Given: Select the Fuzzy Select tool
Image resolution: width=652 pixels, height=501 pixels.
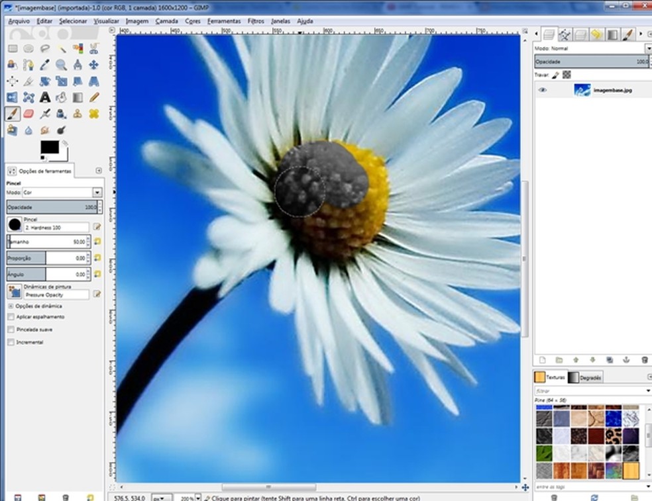Looking at the screenshot, I should tap(62, 48).
